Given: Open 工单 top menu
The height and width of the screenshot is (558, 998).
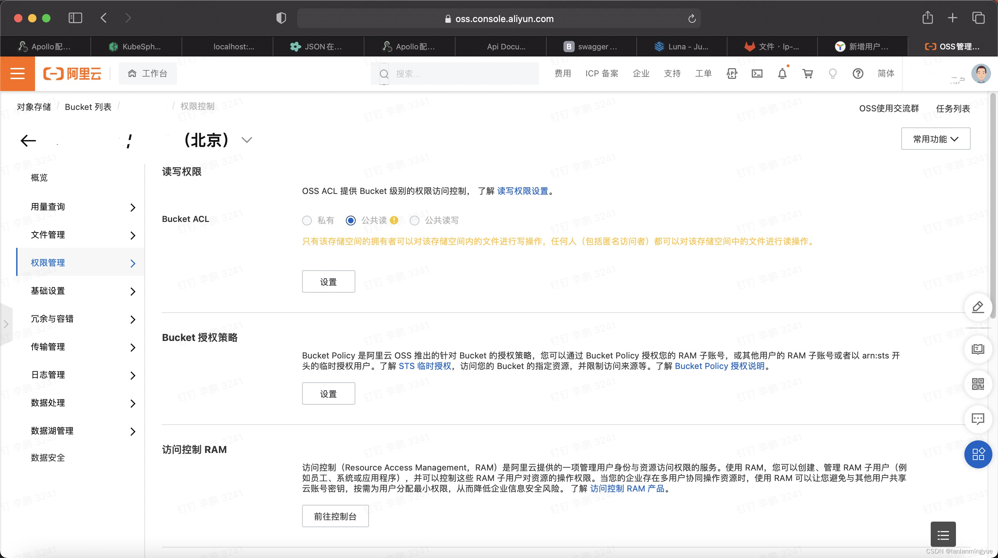Looking at the screenshot, I should 703,74.
